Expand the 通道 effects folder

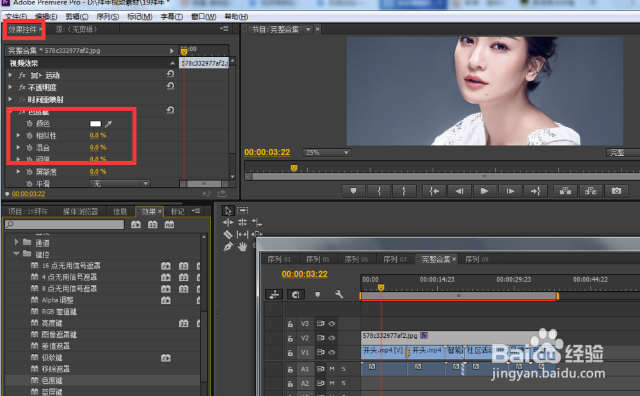tap(17, 242)
